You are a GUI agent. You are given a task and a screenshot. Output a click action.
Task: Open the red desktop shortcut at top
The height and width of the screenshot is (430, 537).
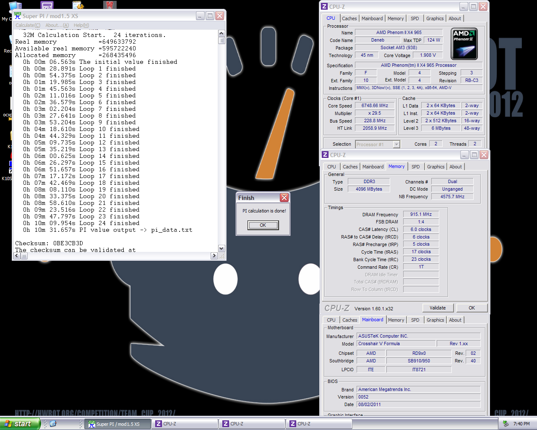click(109, 5)
